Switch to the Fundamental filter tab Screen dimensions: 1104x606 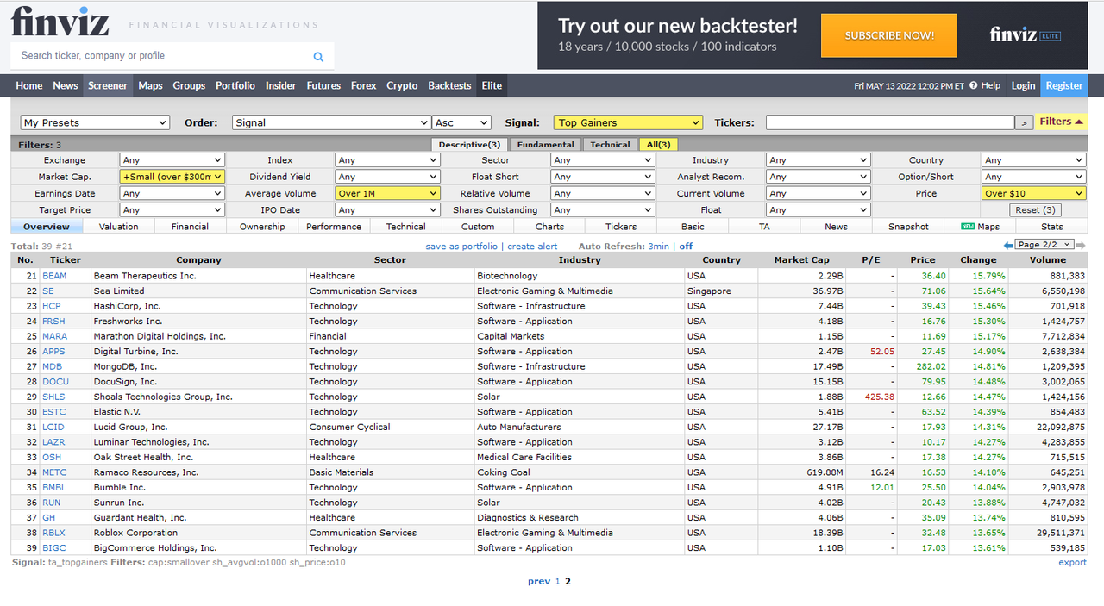[x=545, y=145]
